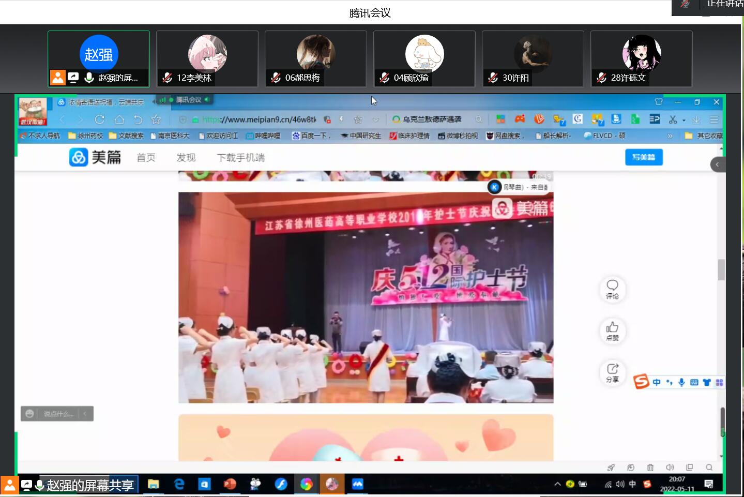Open the 下载手机端 link

[240, 158]
